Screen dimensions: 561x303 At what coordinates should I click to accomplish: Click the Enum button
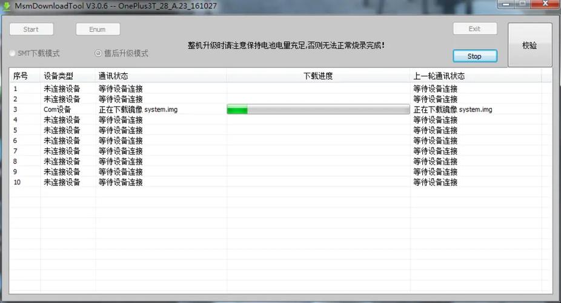(98, 29)
